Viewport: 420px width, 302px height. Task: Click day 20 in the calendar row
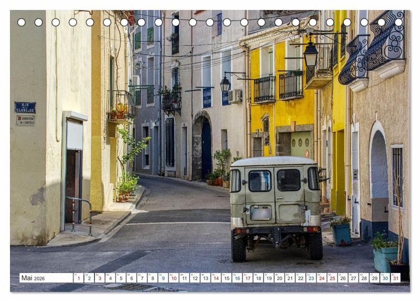(279, 278)
